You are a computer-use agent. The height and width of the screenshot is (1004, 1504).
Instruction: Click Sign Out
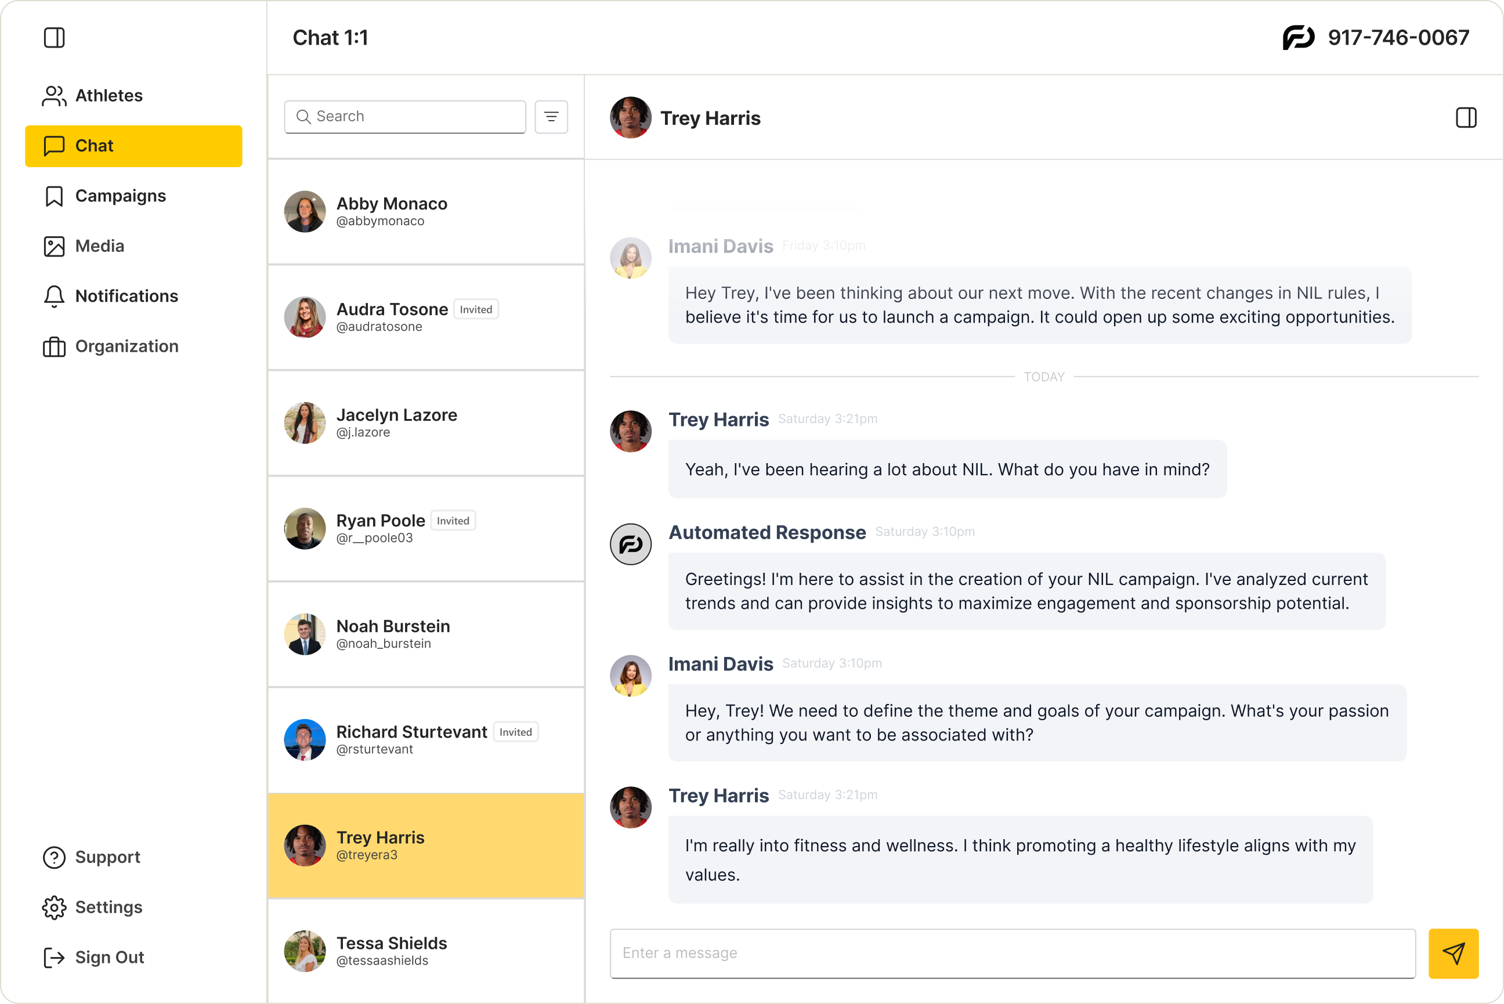[x=93, y=957]
